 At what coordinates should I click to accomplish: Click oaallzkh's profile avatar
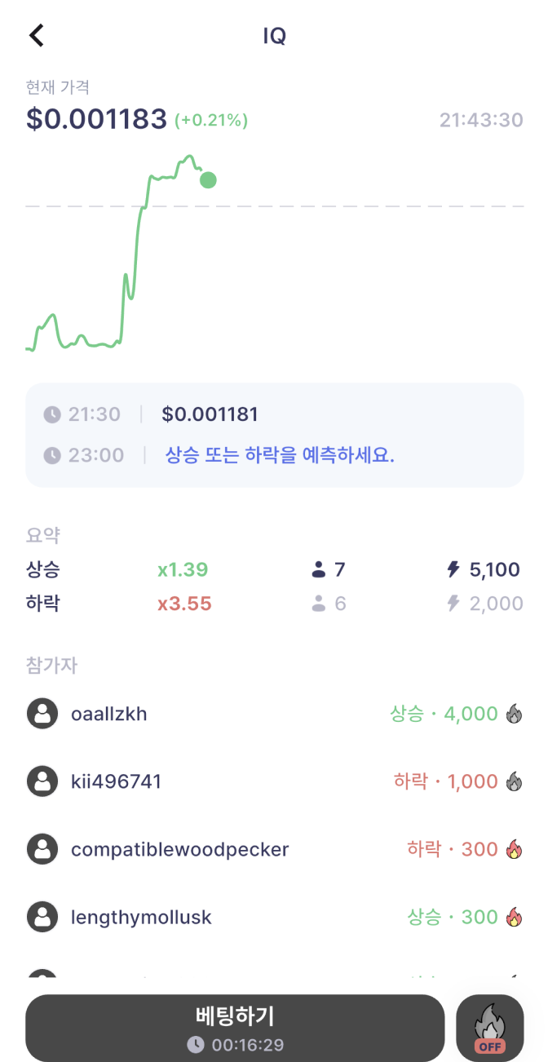click(x=42, y=714)
